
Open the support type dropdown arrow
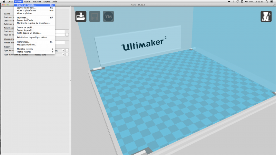click(63, 51)
